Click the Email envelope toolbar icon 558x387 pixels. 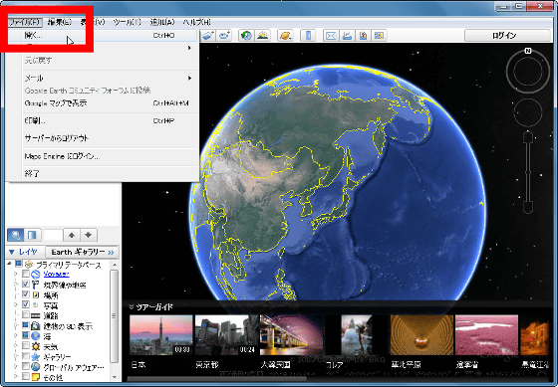click(x=331, y=35)
